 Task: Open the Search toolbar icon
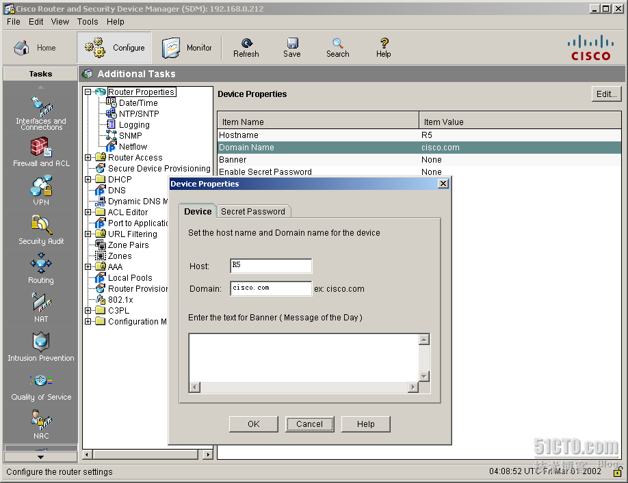[338, 48]
